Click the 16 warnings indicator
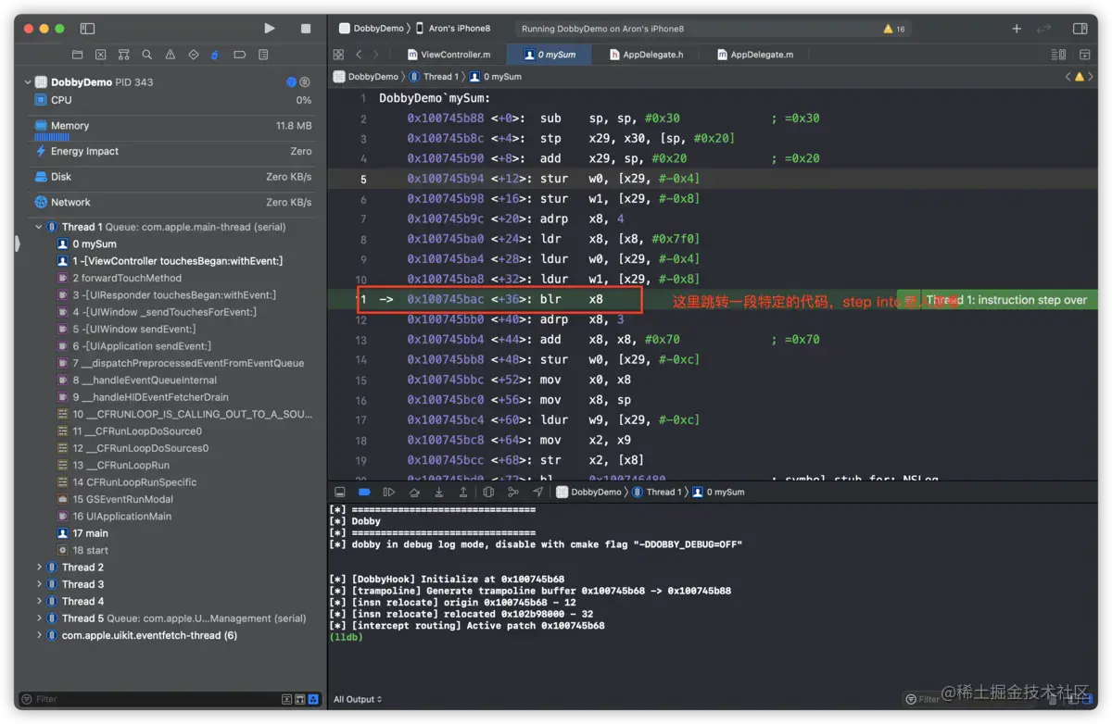 click(894, 29)
